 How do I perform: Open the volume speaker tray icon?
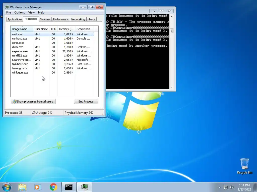coord(232,187)
